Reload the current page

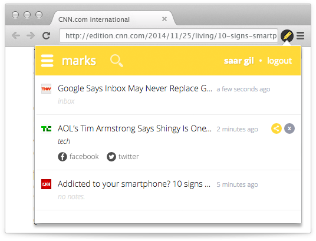(47, 36)
